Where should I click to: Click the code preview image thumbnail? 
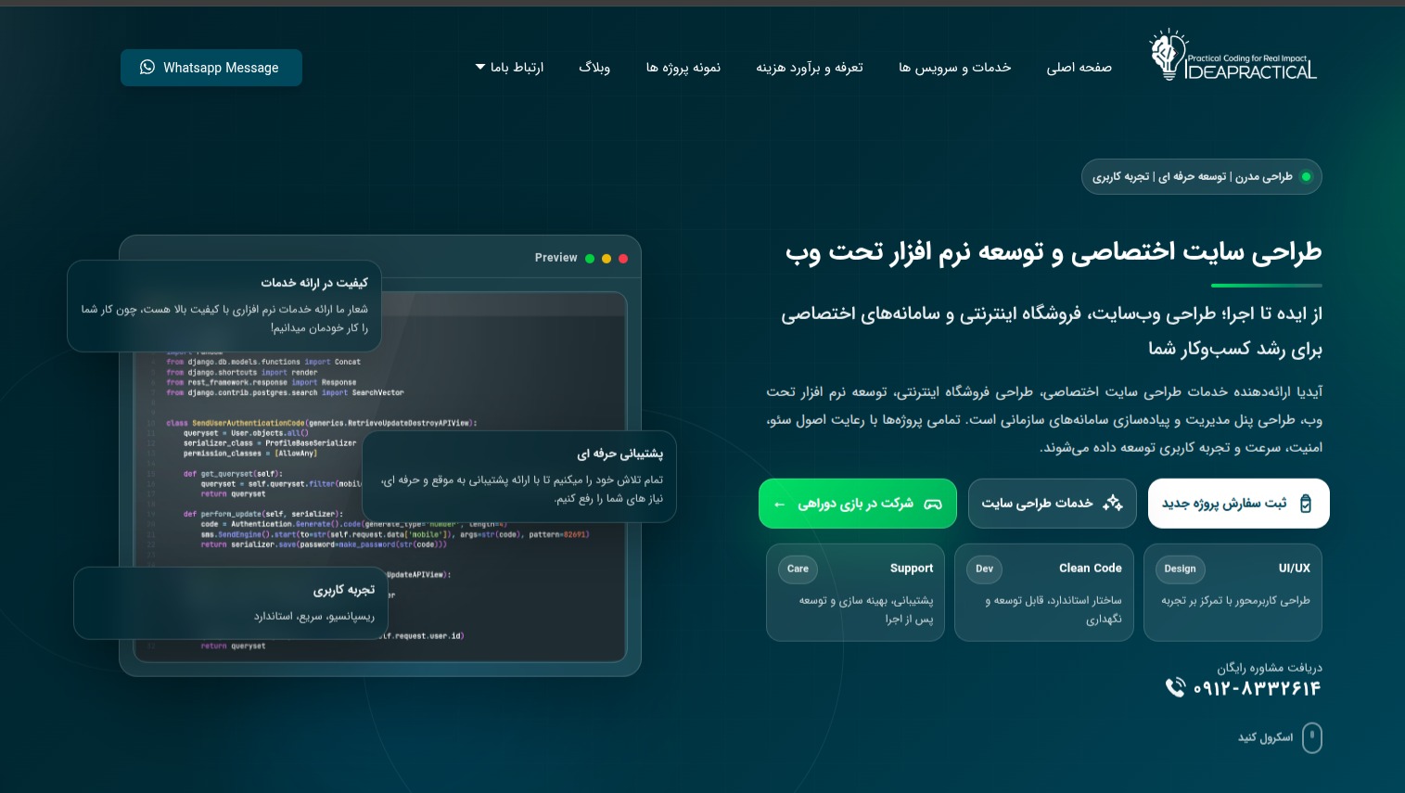(380, 477)
